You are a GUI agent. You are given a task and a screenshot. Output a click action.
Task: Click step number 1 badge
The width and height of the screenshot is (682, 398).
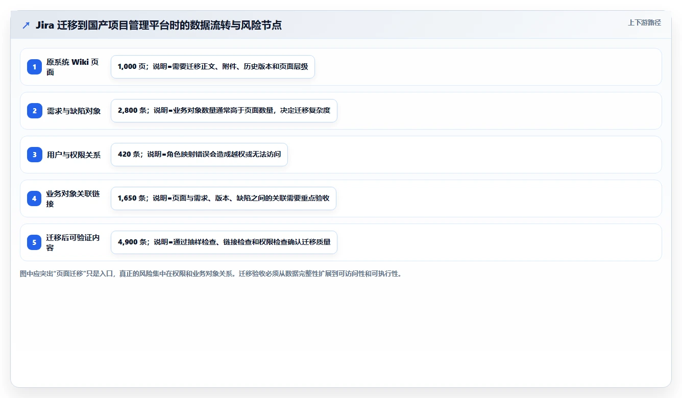34,67
